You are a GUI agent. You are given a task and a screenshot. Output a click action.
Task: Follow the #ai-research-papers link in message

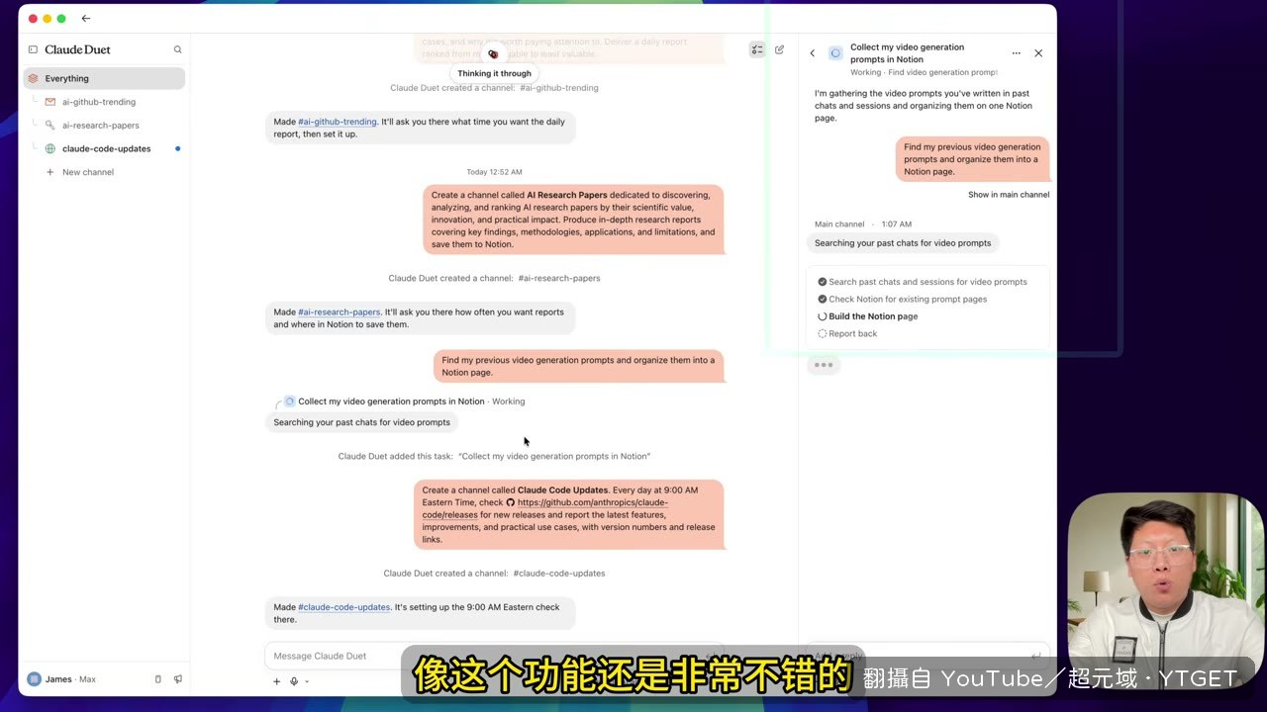[339, 311]
